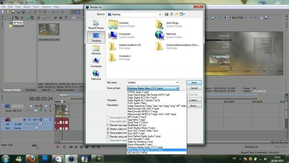289x163 pixels.
Task: Choose MainConcept AVC/AAC (*.mp4) format
Action: [144, 109]
